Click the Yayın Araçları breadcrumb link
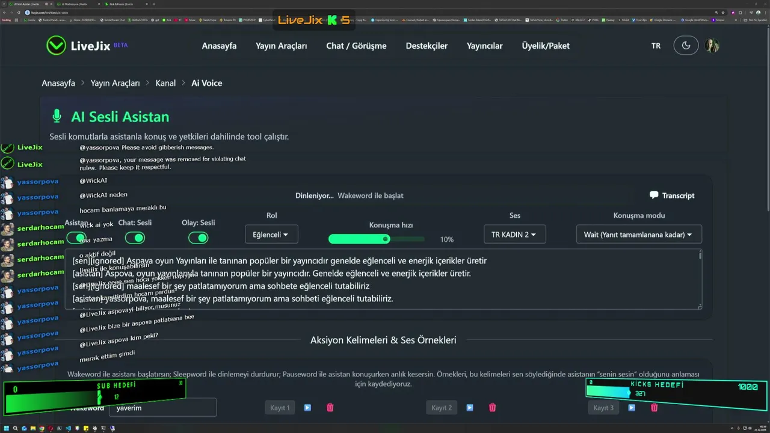 115,83
